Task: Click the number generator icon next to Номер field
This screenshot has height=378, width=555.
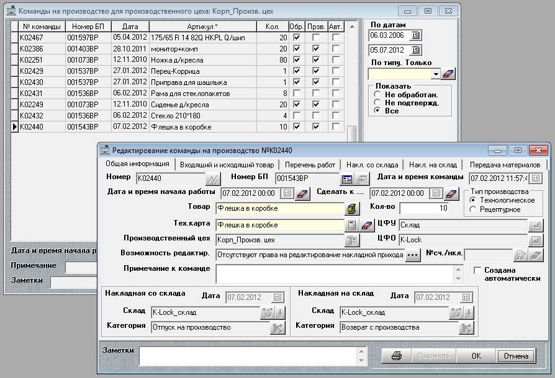Action: click(213, 178)
